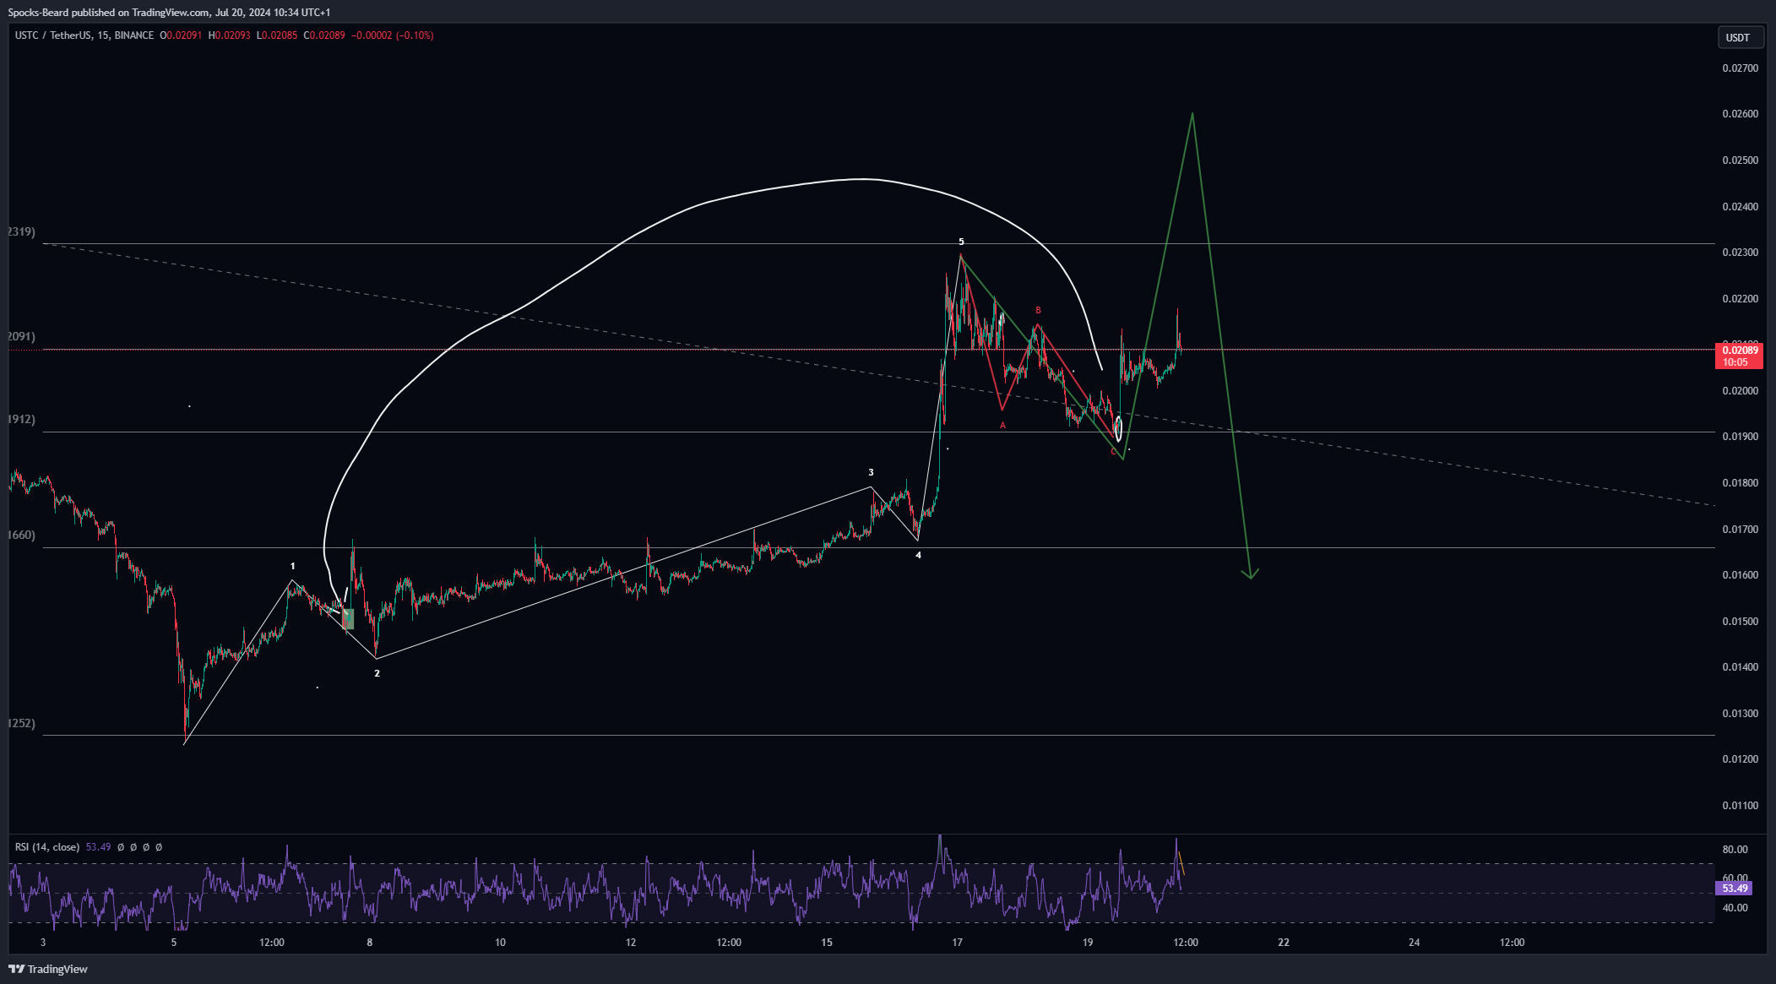
Task: Click the level label ending 2091)
Action: point(21,336)
